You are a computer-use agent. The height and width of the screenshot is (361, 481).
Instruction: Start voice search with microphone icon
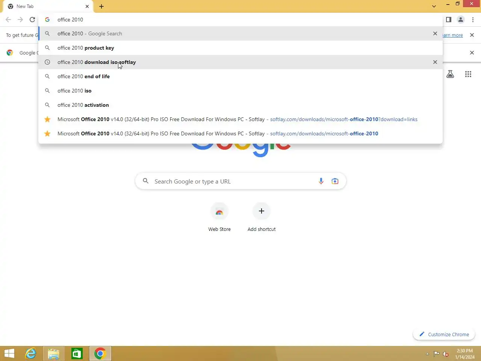pos(321,181)
